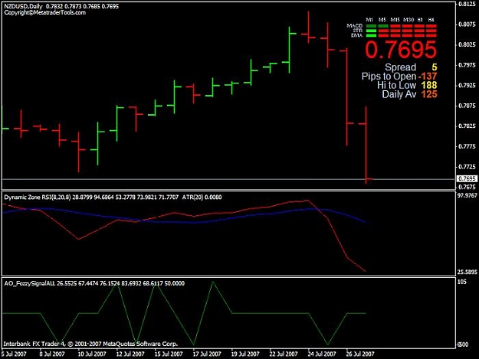Click the MACD M30 signal cell
479x359 pixels.
(x=407, y=26)
